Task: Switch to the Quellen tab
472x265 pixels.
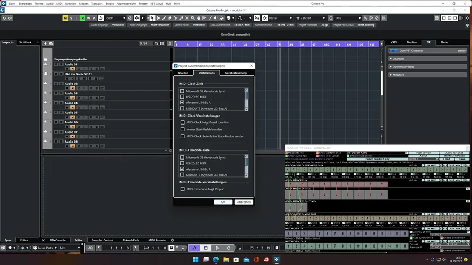Action: pyautogui.click(x=183, y=73)
